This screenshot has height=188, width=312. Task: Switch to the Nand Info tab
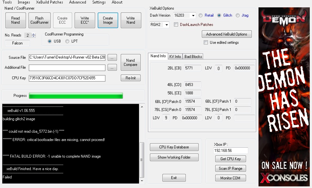[x=158, y=56]
